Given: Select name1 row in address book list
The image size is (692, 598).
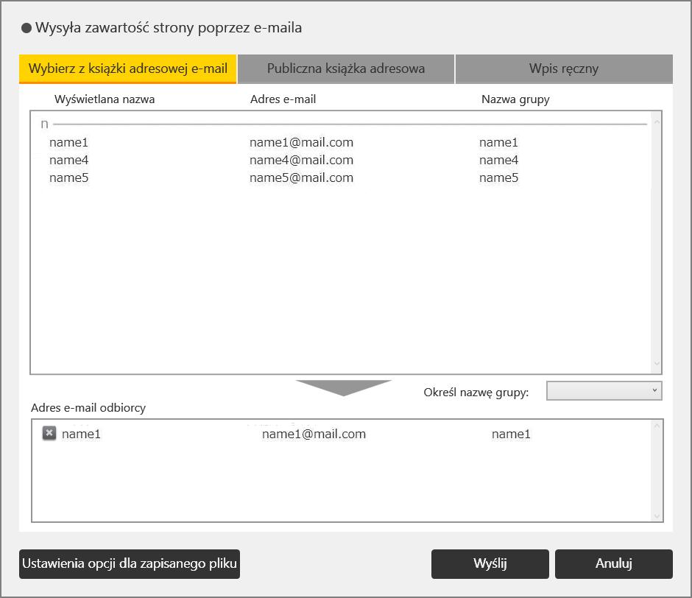Looking at the screenshot, I should (x=341, y=142).
